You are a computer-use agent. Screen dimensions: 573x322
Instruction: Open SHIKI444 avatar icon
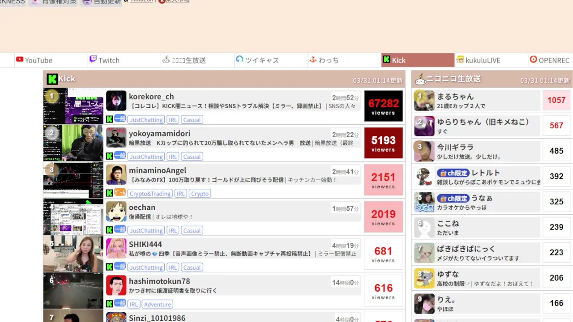116,248
